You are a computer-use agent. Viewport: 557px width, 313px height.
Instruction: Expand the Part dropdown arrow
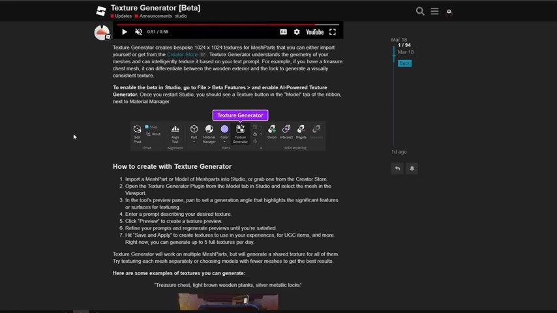click(194, 142)
